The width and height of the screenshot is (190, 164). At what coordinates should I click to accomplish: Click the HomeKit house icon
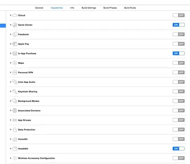15,139
